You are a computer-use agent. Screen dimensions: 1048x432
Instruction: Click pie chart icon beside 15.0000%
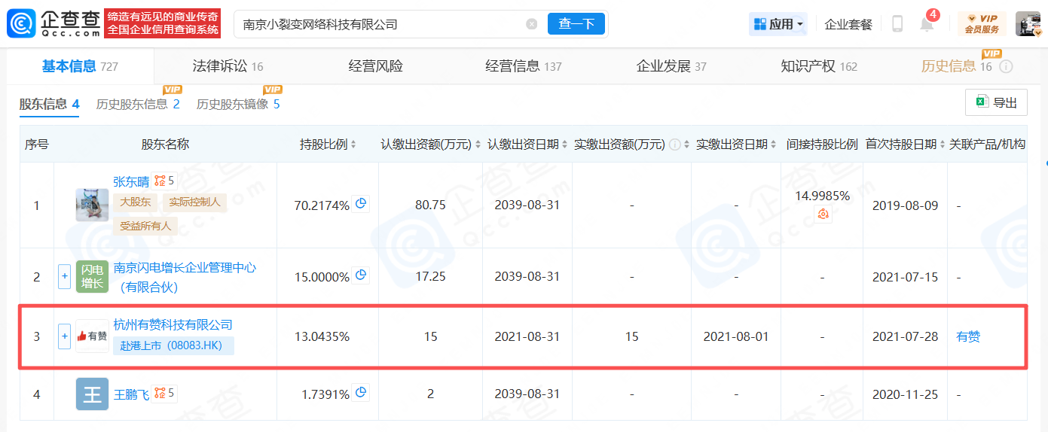pyautogui.click(x=361, y=275)
